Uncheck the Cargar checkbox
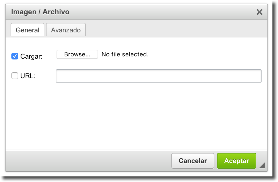This screenshot has width=278, height=182. [x=15, y=56]
